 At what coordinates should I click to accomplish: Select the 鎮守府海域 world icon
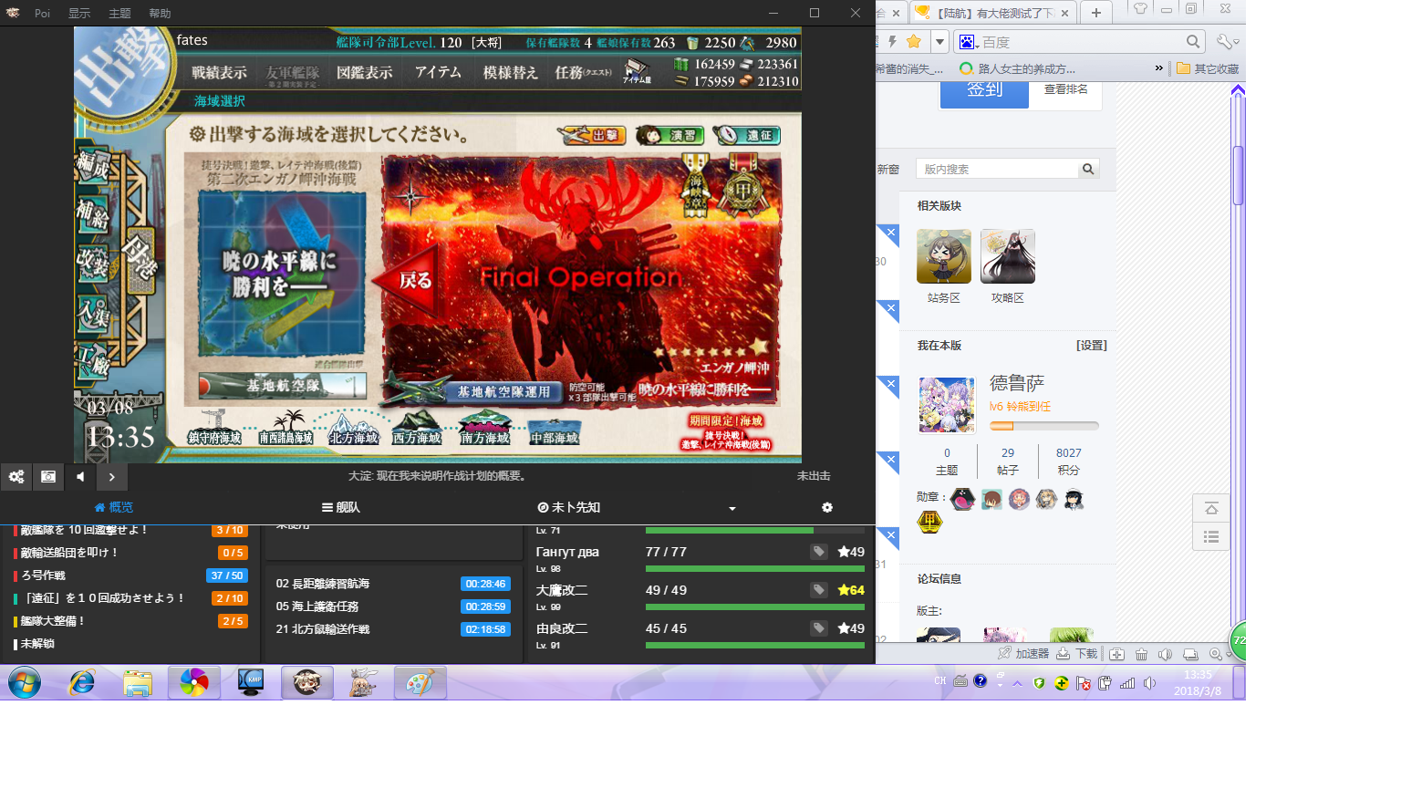click(x=214, y=428)
